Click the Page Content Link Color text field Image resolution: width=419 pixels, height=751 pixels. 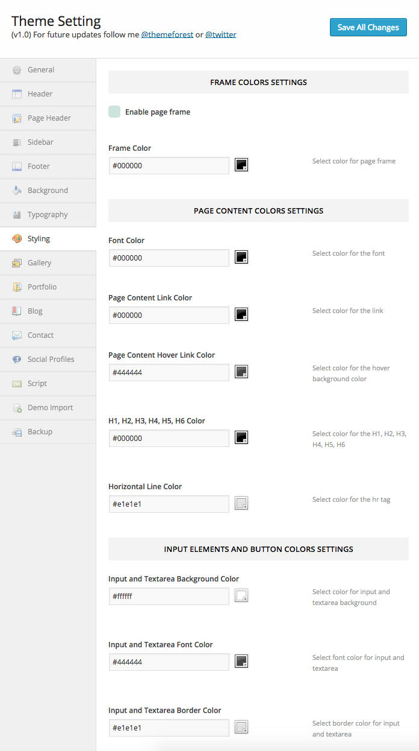tap(169, 315)
